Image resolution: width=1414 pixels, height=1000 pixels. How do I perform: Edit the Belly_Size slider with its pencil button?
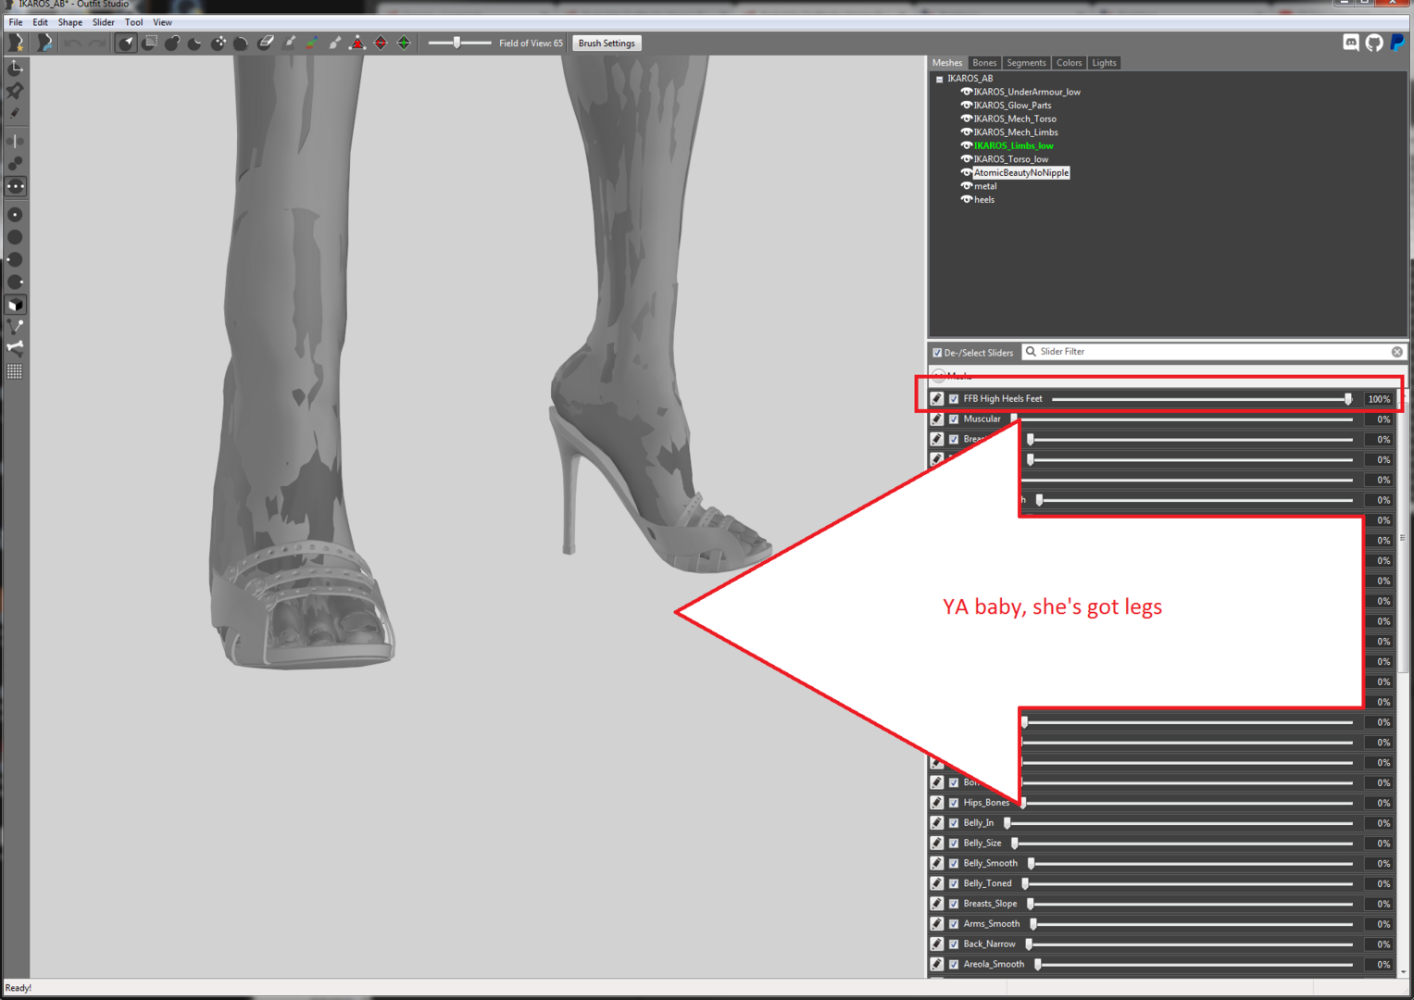[937, 844]
